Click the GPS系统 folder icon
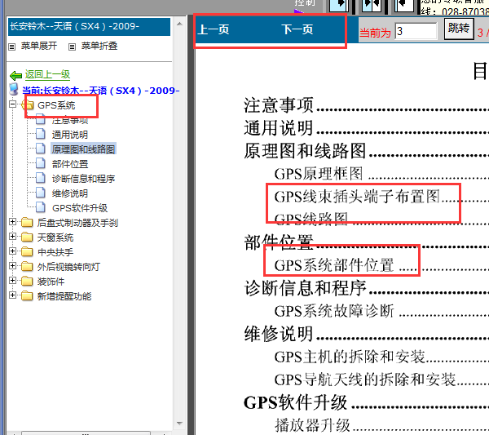This screenshot has height=435, width=489. point(28,105)
